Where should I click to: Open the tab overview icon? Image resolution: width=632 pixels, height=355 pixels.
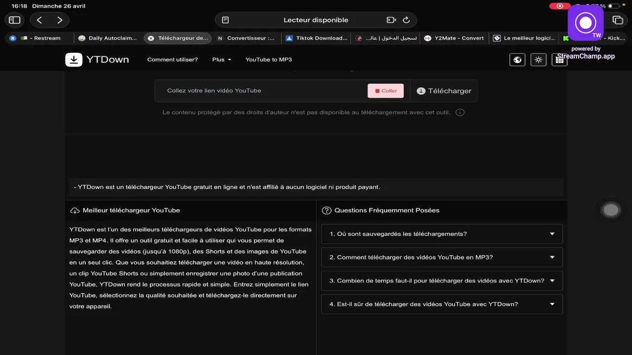618,20
